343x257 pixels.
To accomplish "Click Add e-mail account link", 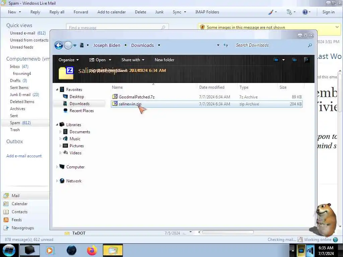I will (x=24, y=156).
